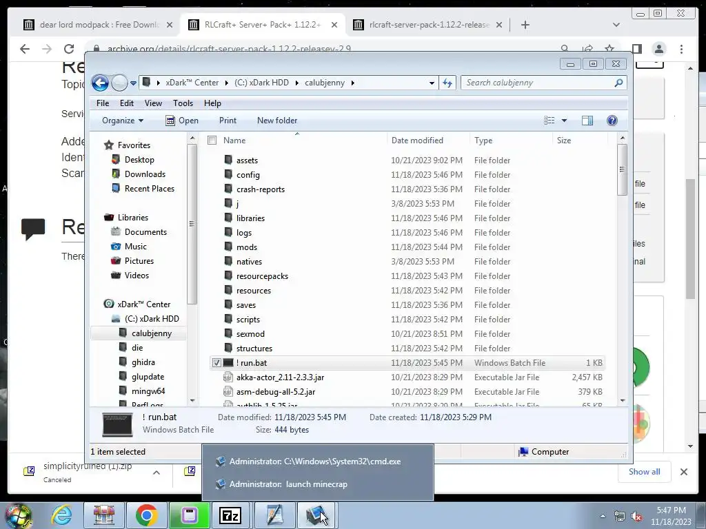Toggle the preview pane icon
The height and width of the screenshot is (529, 706).
point(587,121)
